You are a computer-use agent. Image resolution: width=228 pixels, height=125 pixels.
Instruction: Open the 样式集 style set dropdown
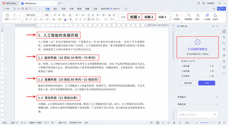tap(177, 19)
